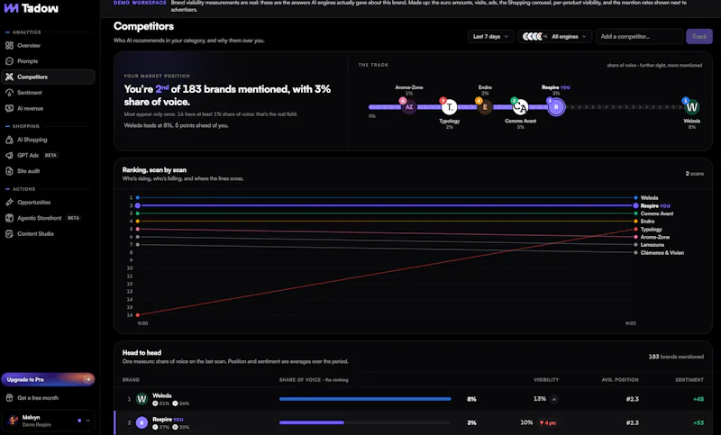Select Respire YOU in the chart legend
Viewport: 721px width, 435px height.
click(655, 205)
